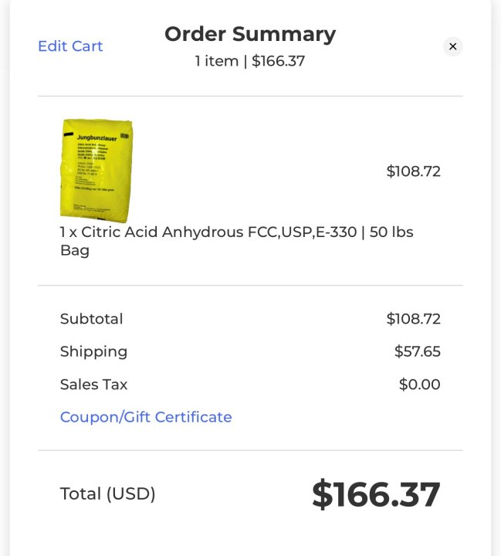
Task: Select the Citric Acid Anhydrous product name
Action: point(247,232)
